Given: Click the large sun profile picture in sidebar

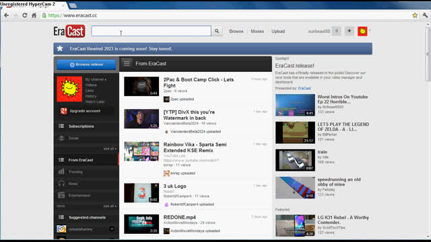Looking at the screenshot, I should [69, 89].
